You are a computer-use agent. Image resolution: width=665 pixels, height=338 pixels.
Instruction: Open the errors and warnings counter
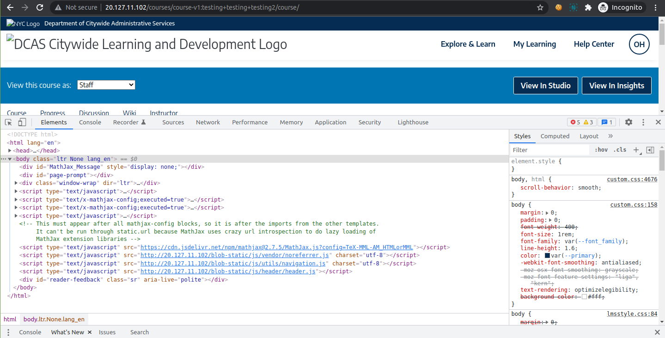click(582, 122)
